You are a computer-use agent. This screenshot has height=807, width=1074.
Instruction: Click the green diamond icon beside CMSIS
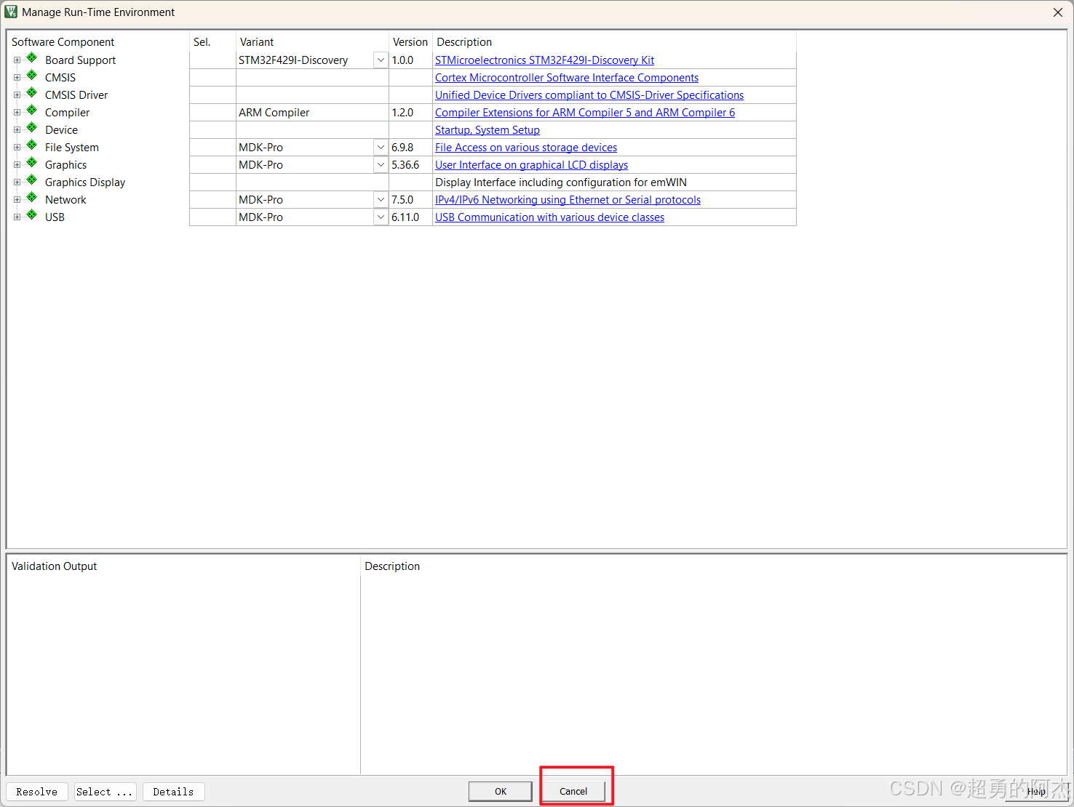point(32,76)
